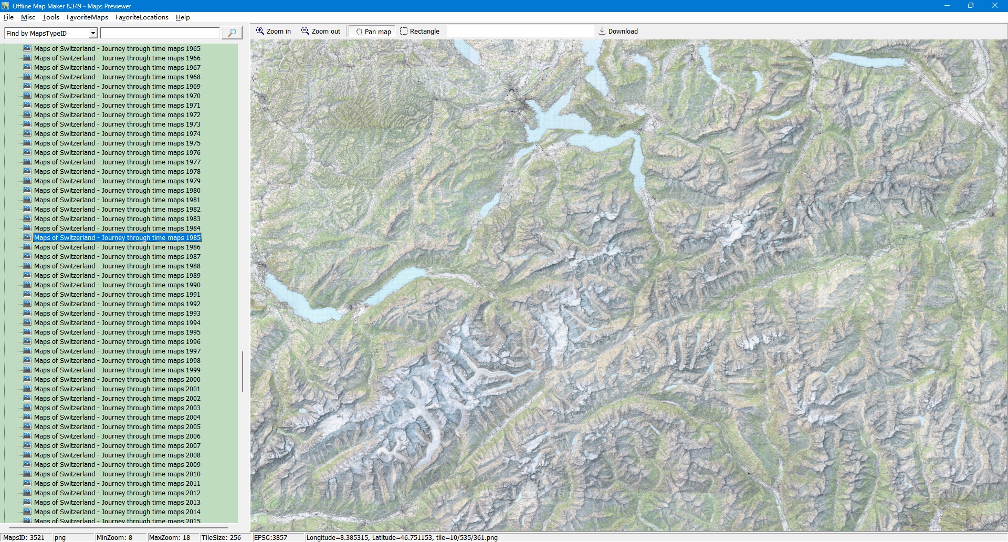Viewport: 1008px width, 542px height.
Task: Select Journey through time maps 1986
Action: coord(117,247)
